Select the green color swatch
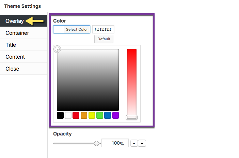The width and height of the screenshot is (239, 158). pyautogui.click(x=100, y=115)
